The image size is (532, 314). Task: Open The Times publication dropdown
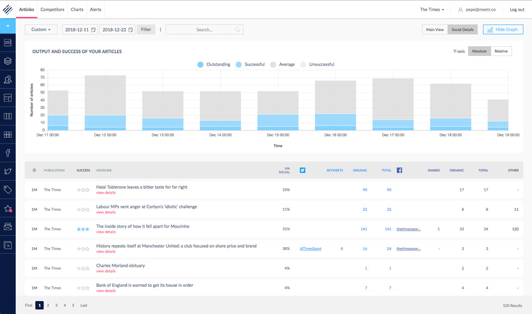pyautogui.click(x=432, y=9)
